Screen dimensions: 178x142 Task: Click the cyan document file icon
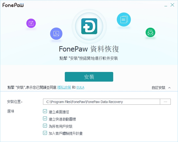coord(124,19)
